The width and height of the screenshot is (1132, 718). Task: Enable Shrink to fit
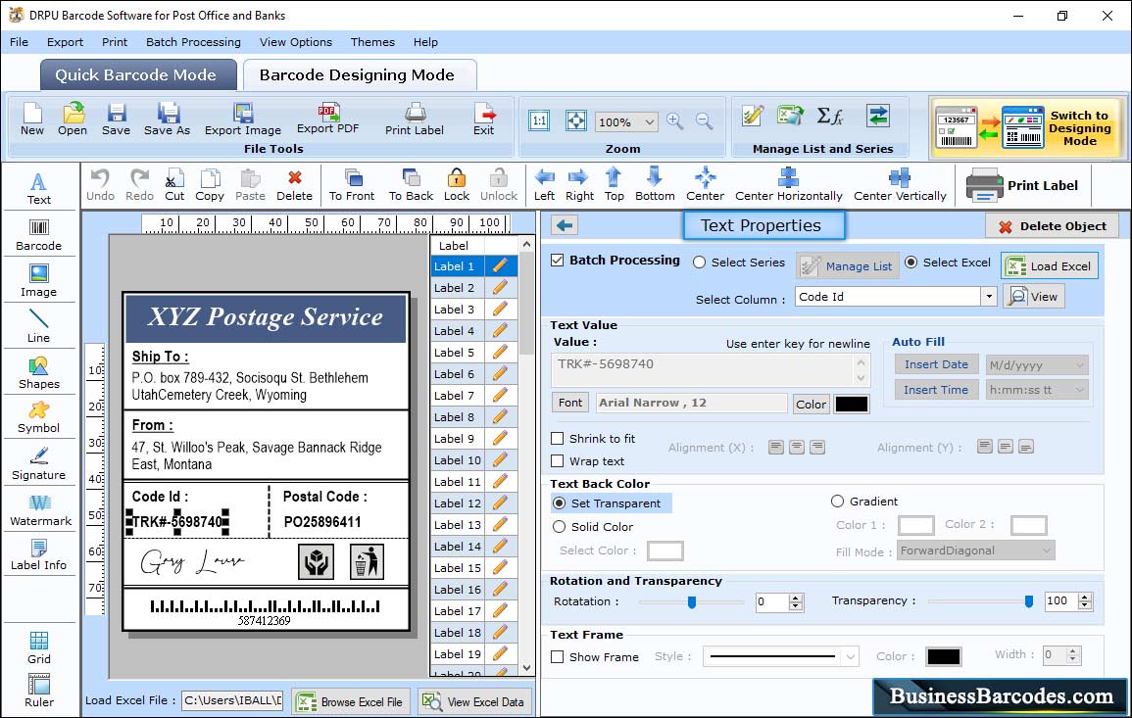(558, 439)
